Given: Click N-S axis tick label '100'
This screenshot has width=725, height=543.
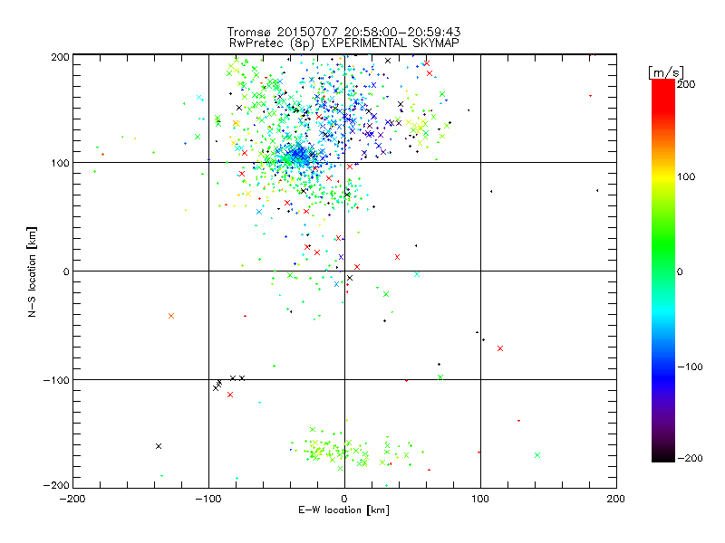Looking at the screenshot, I should pyautogui.click(x=60, y=163).
